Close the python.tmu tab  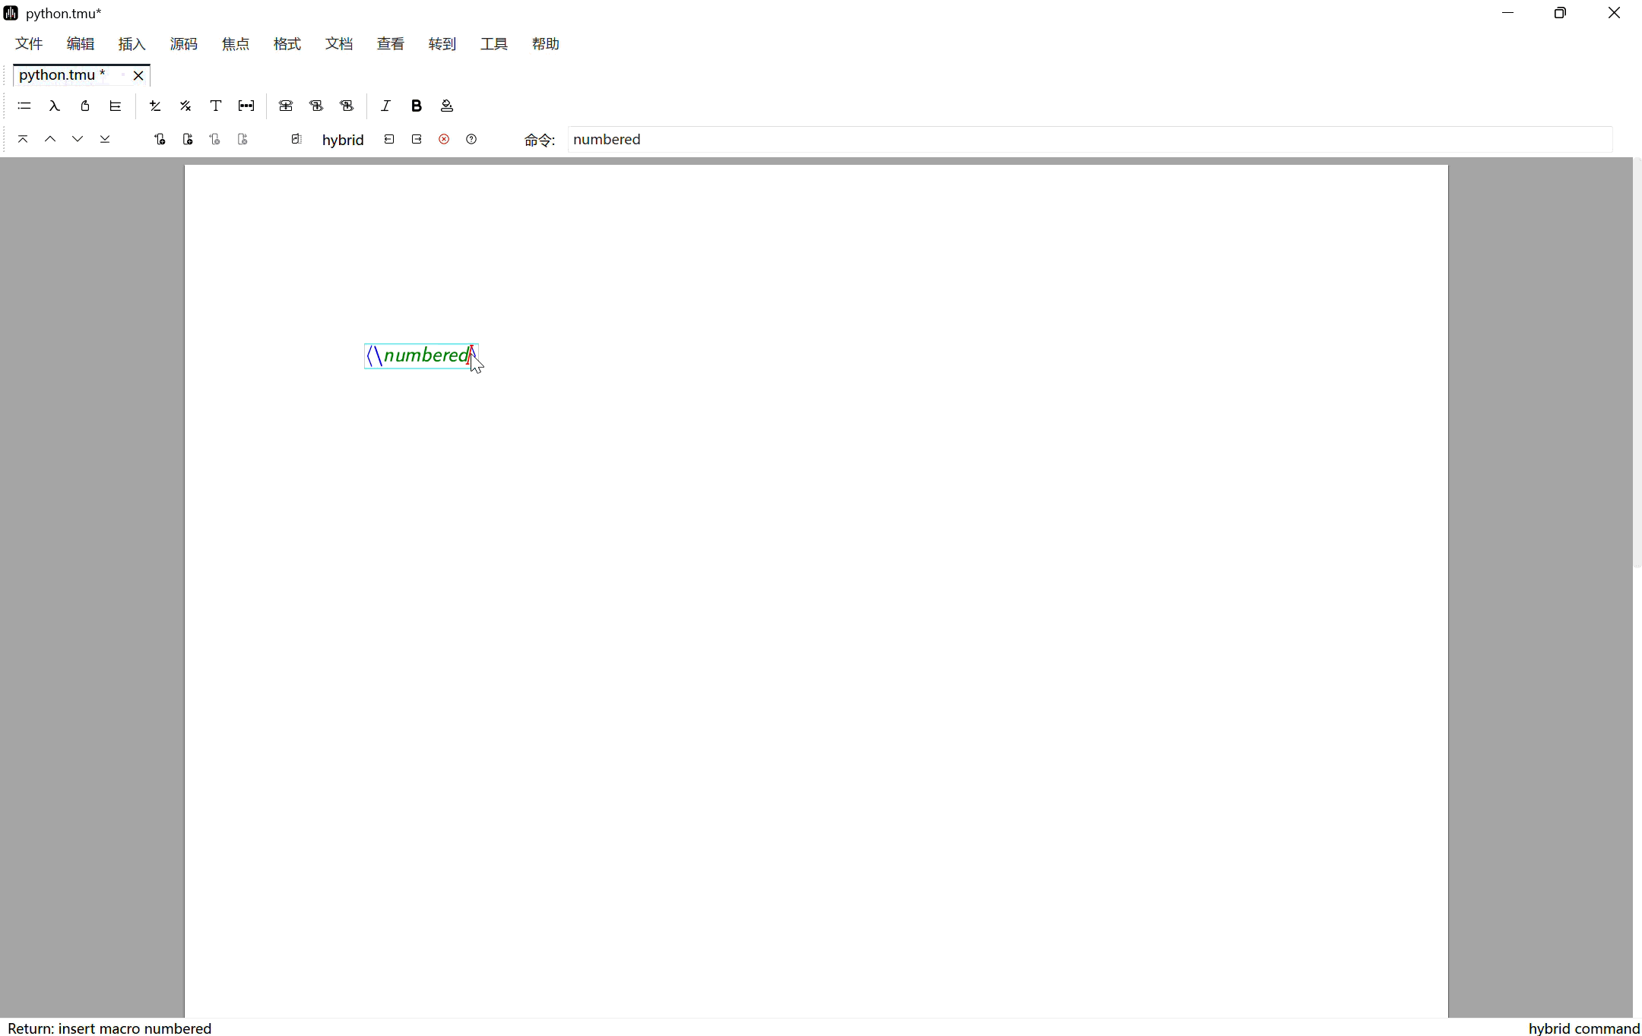138,75
